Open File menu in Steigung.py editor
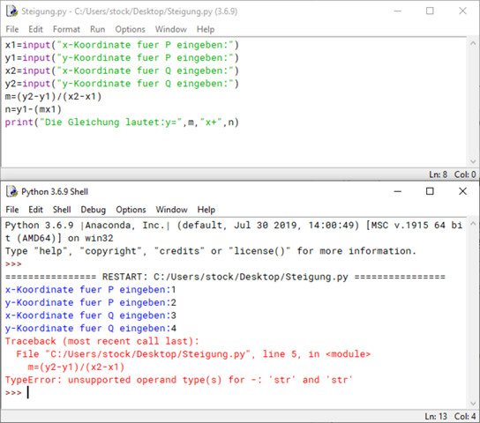The image size is (480, 423). (x=12, y=29)
